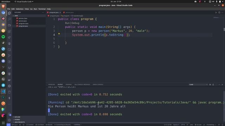
Task: Click the output panel horizontal scrollbar
Action: 119,122
